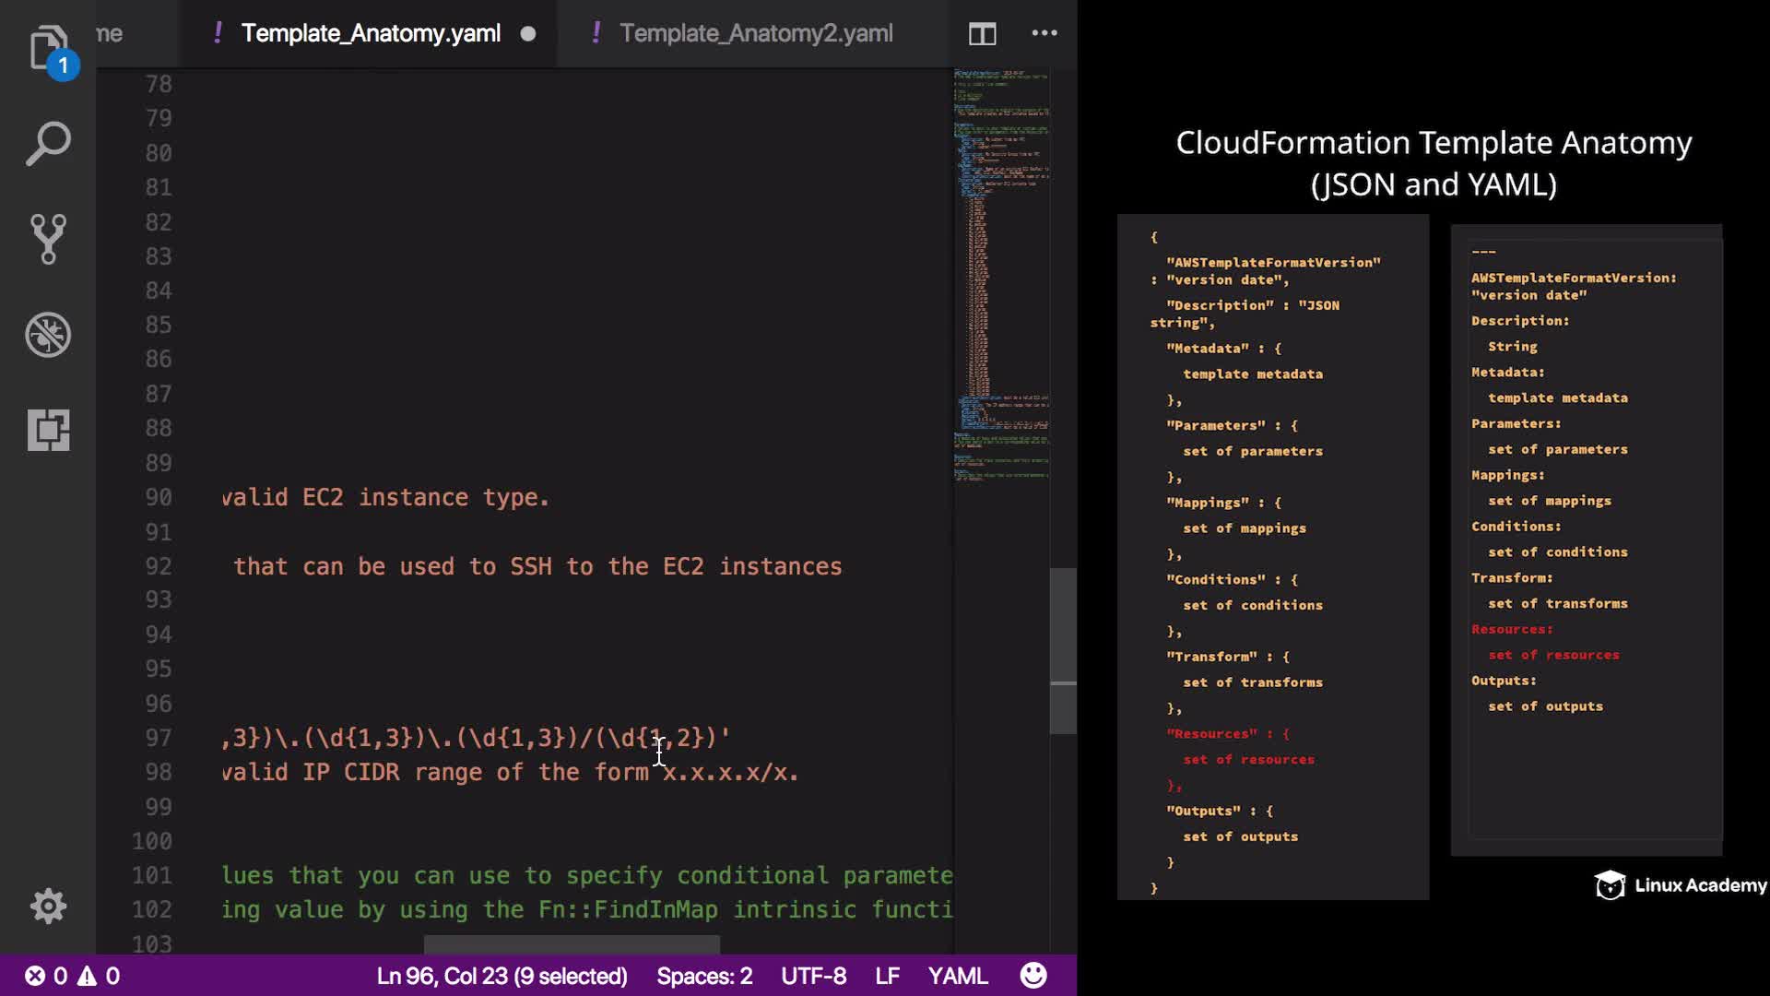Switch to Template_Anatomy.yaml tab

point(371,33)
